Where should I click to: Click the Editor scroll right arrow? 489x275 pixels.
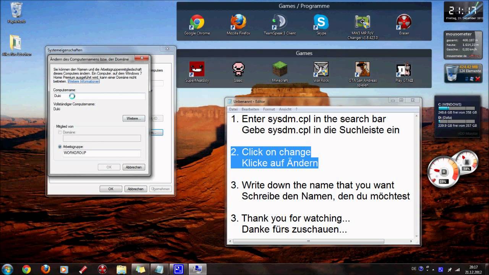tap(412, 241)
